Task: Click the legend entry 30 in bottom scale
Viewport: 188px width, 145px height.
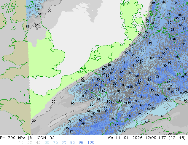Action: click(30, 143)
